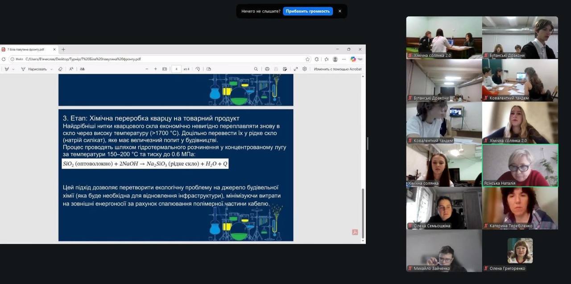Rotate the PDF page
This screenshot has height=284, width=571.
(x=198, y=69)
